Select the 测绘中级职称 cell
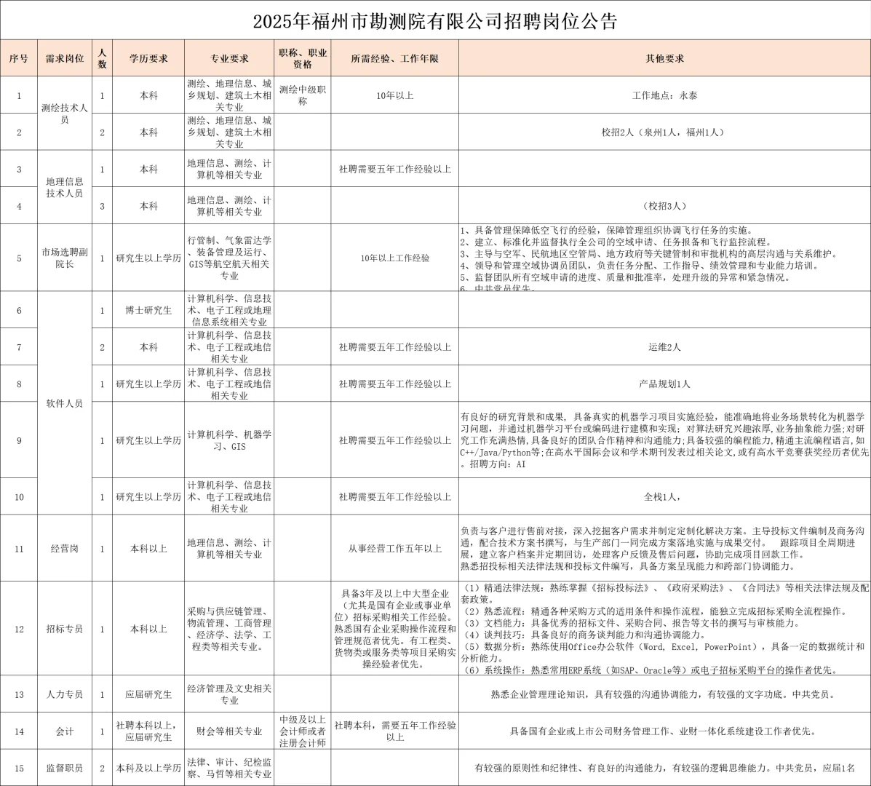The width and height of the screenshot is (871, 786). coord(303,95)
